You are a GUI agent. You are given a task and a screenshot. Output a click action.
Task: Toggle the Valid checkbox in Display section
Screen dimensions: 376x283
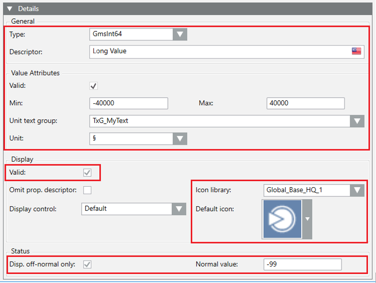[87, 173]
